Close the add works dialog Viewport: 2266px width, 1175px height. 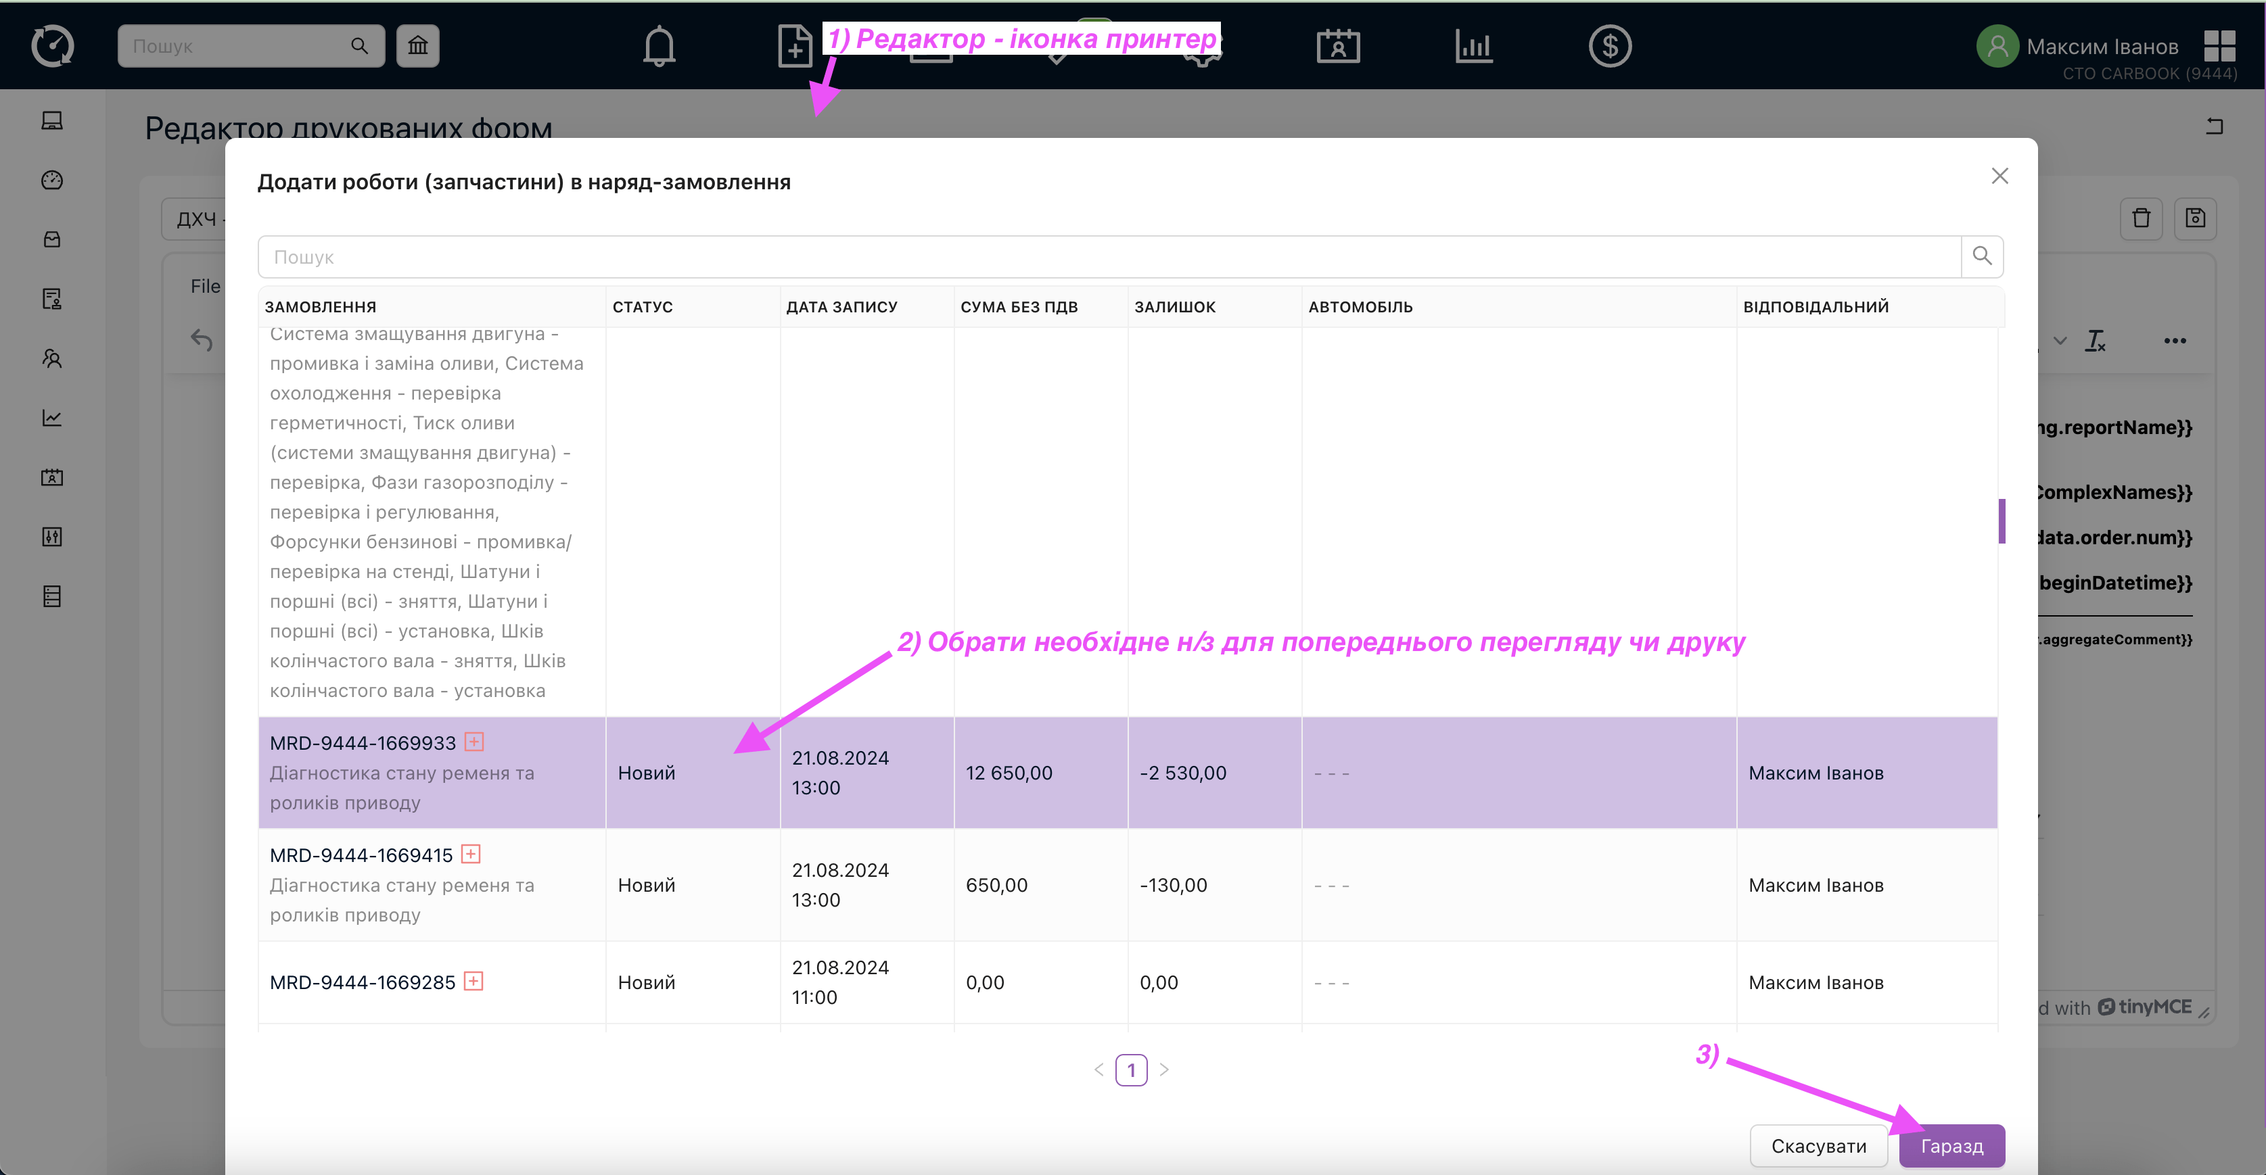point(1999,176)
